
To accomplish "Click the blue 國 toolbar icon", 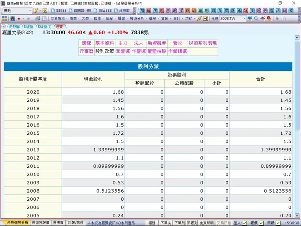I will point(271,11).
